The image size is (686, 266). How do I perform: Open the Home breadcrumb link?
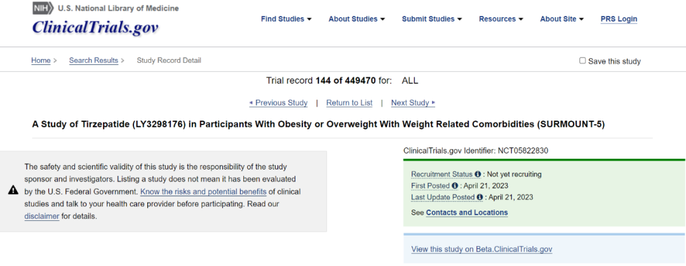click(41, 60)
